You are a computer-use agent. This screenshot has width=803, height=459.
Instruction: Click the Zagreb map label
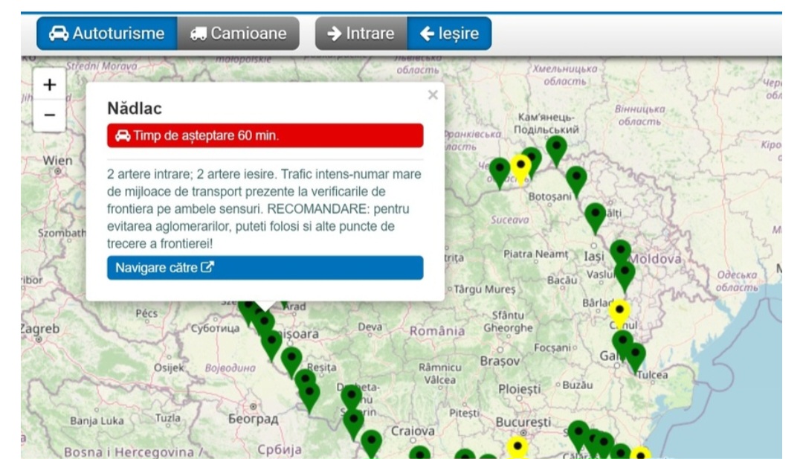point(40,329)
